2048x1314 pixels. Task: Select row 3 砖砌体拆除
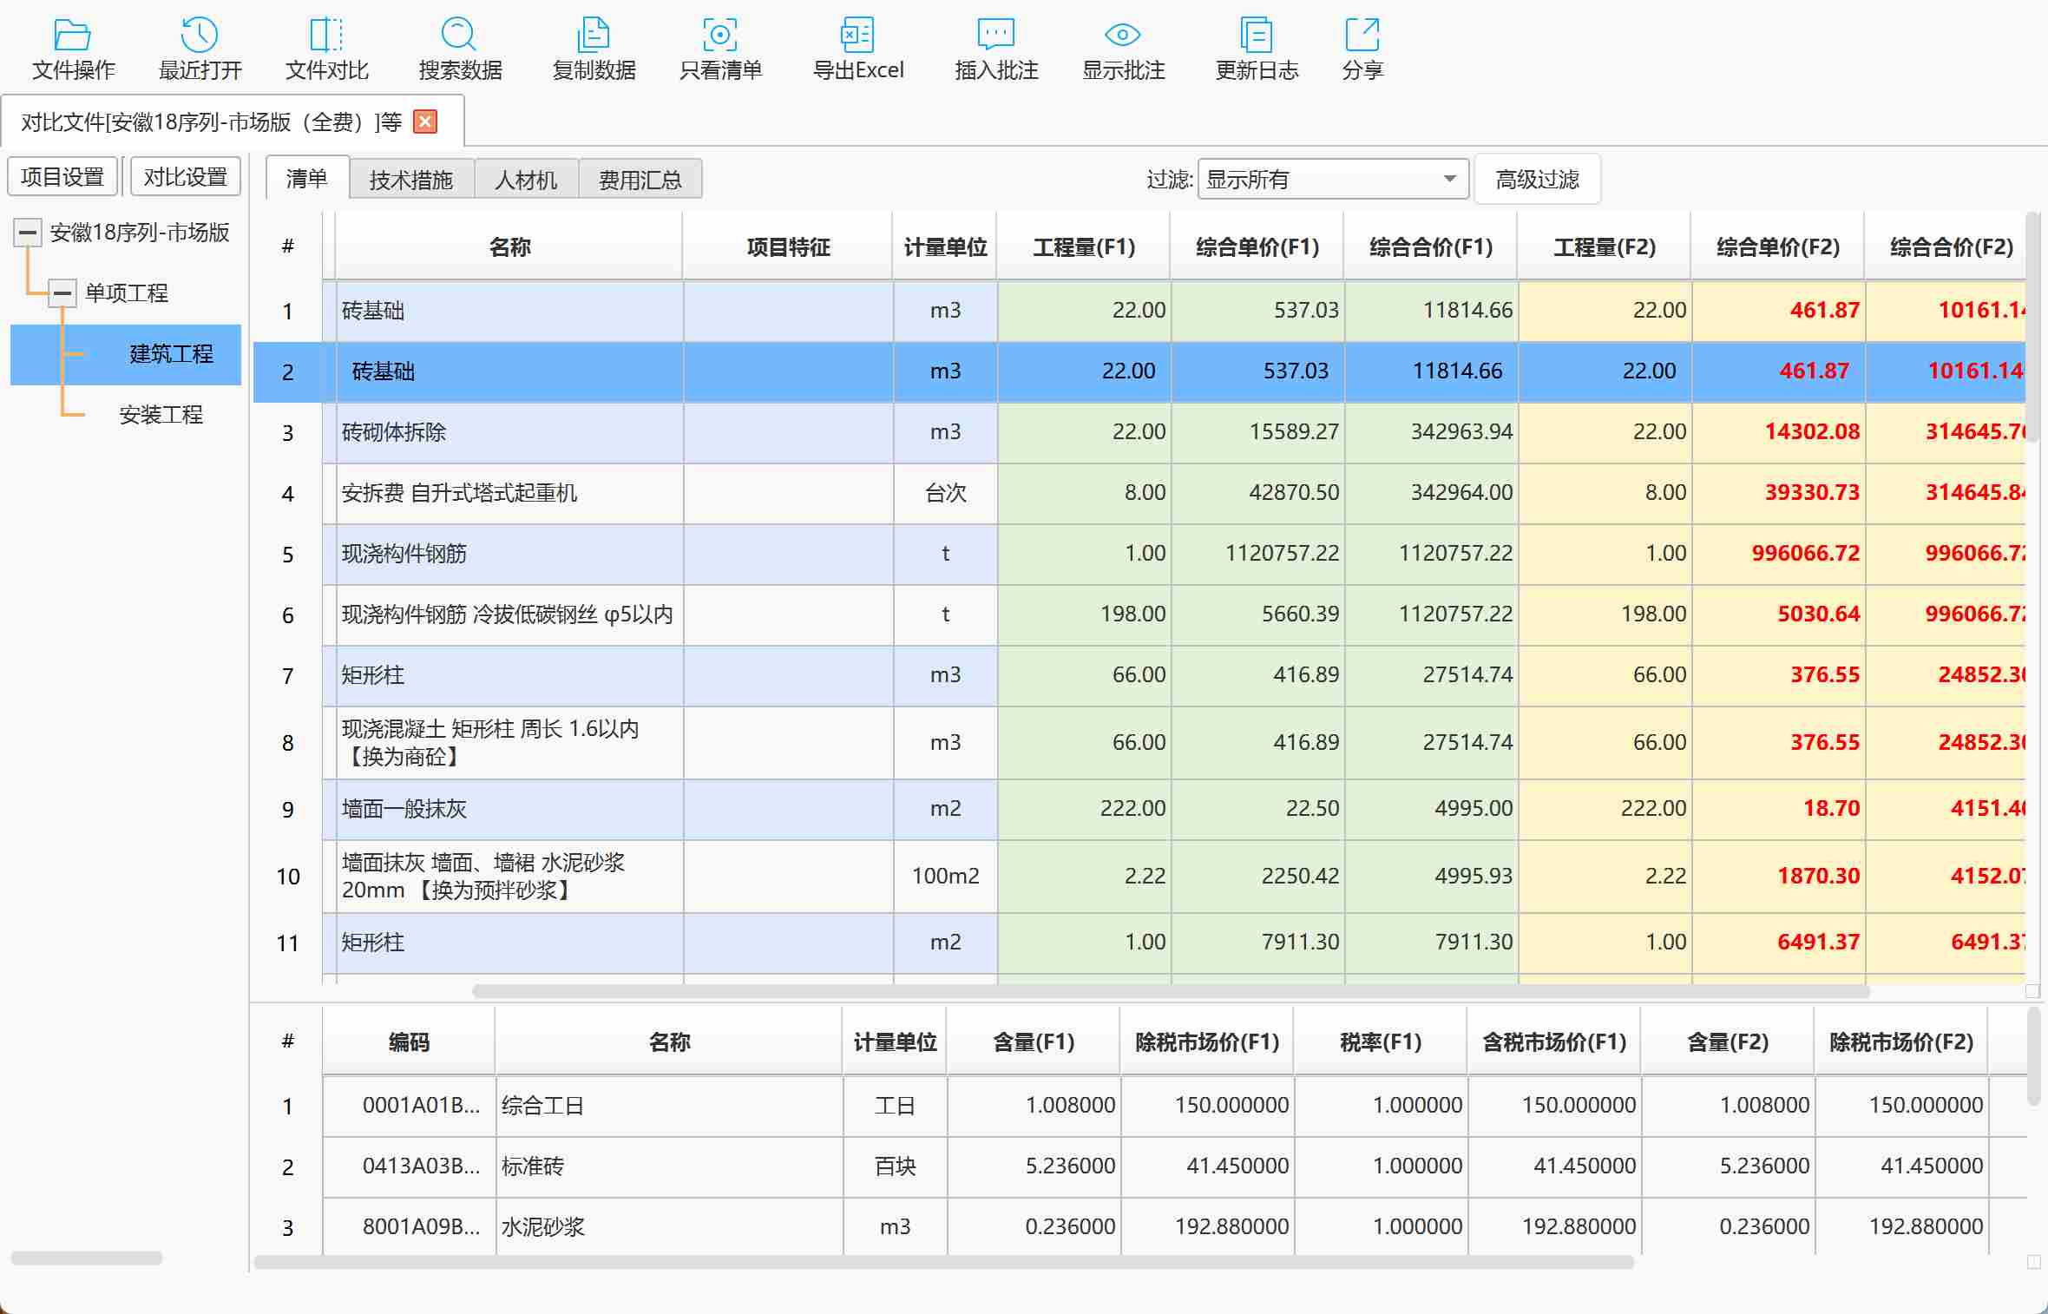(1139, 432)
